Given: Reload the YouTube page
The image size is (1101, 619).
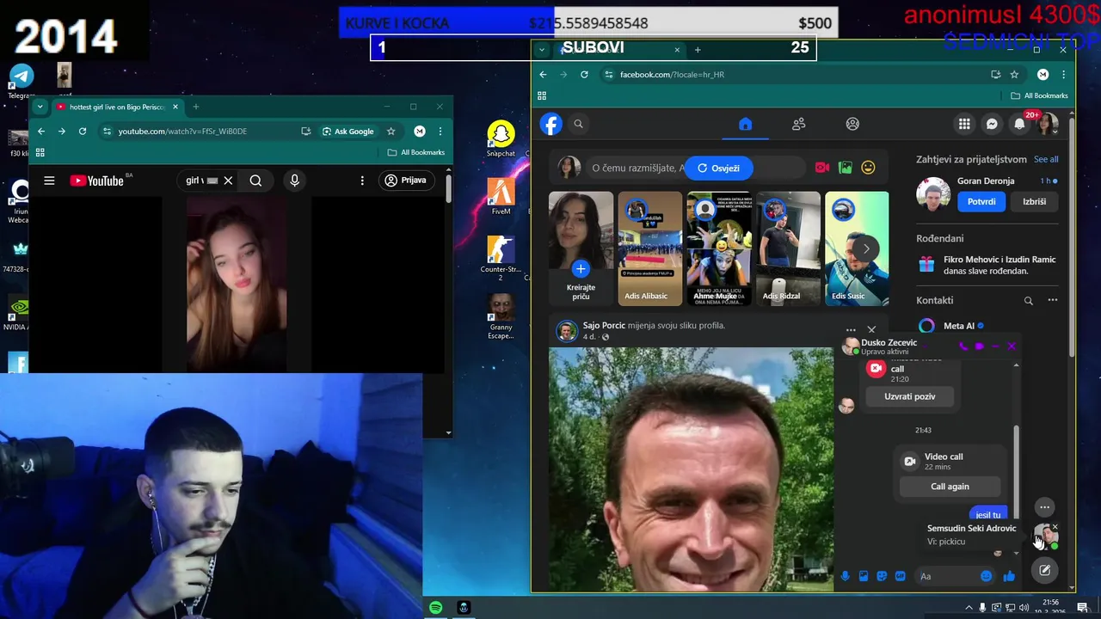Looking at the screenshot, I should click(83, 132).
